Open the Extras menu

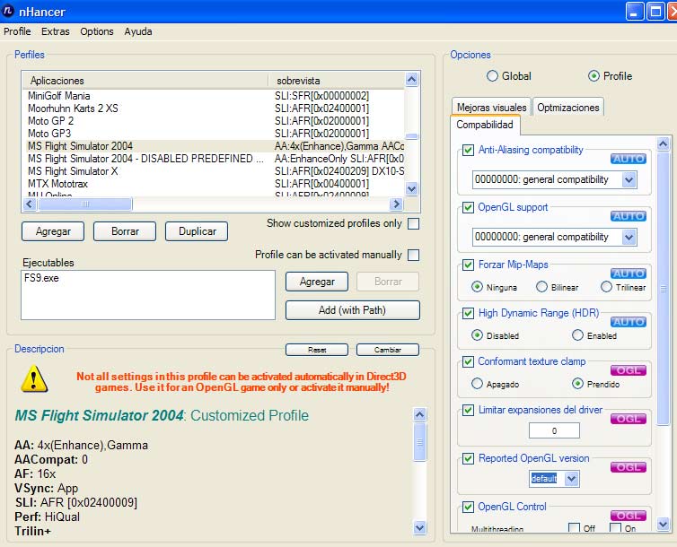(55, 31)
